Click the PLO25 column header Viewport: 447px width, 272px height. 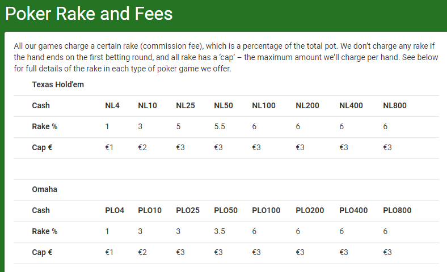[188, 210]
